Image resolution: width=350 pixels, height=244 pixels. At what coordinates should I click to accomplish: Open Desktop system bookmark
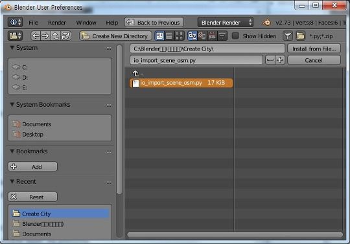pos(60,135)
